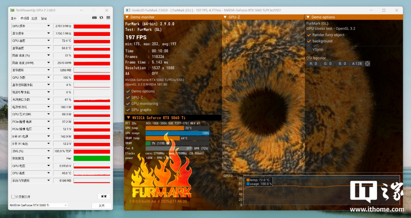The image size is (411, 218).
Task: Open the GPU-Z hamburger menu icon
Action: pyautogui.click(x=108, y=17)
